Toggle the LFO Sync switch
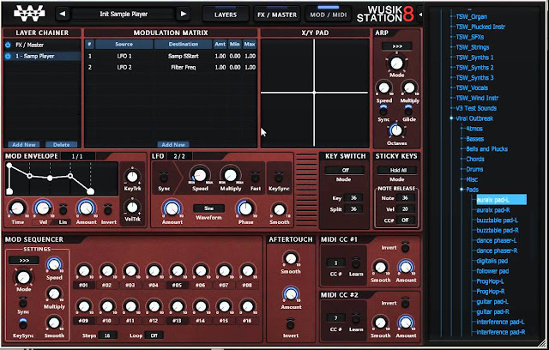Screen dimensions: 549x350 (x=164, y=177)
